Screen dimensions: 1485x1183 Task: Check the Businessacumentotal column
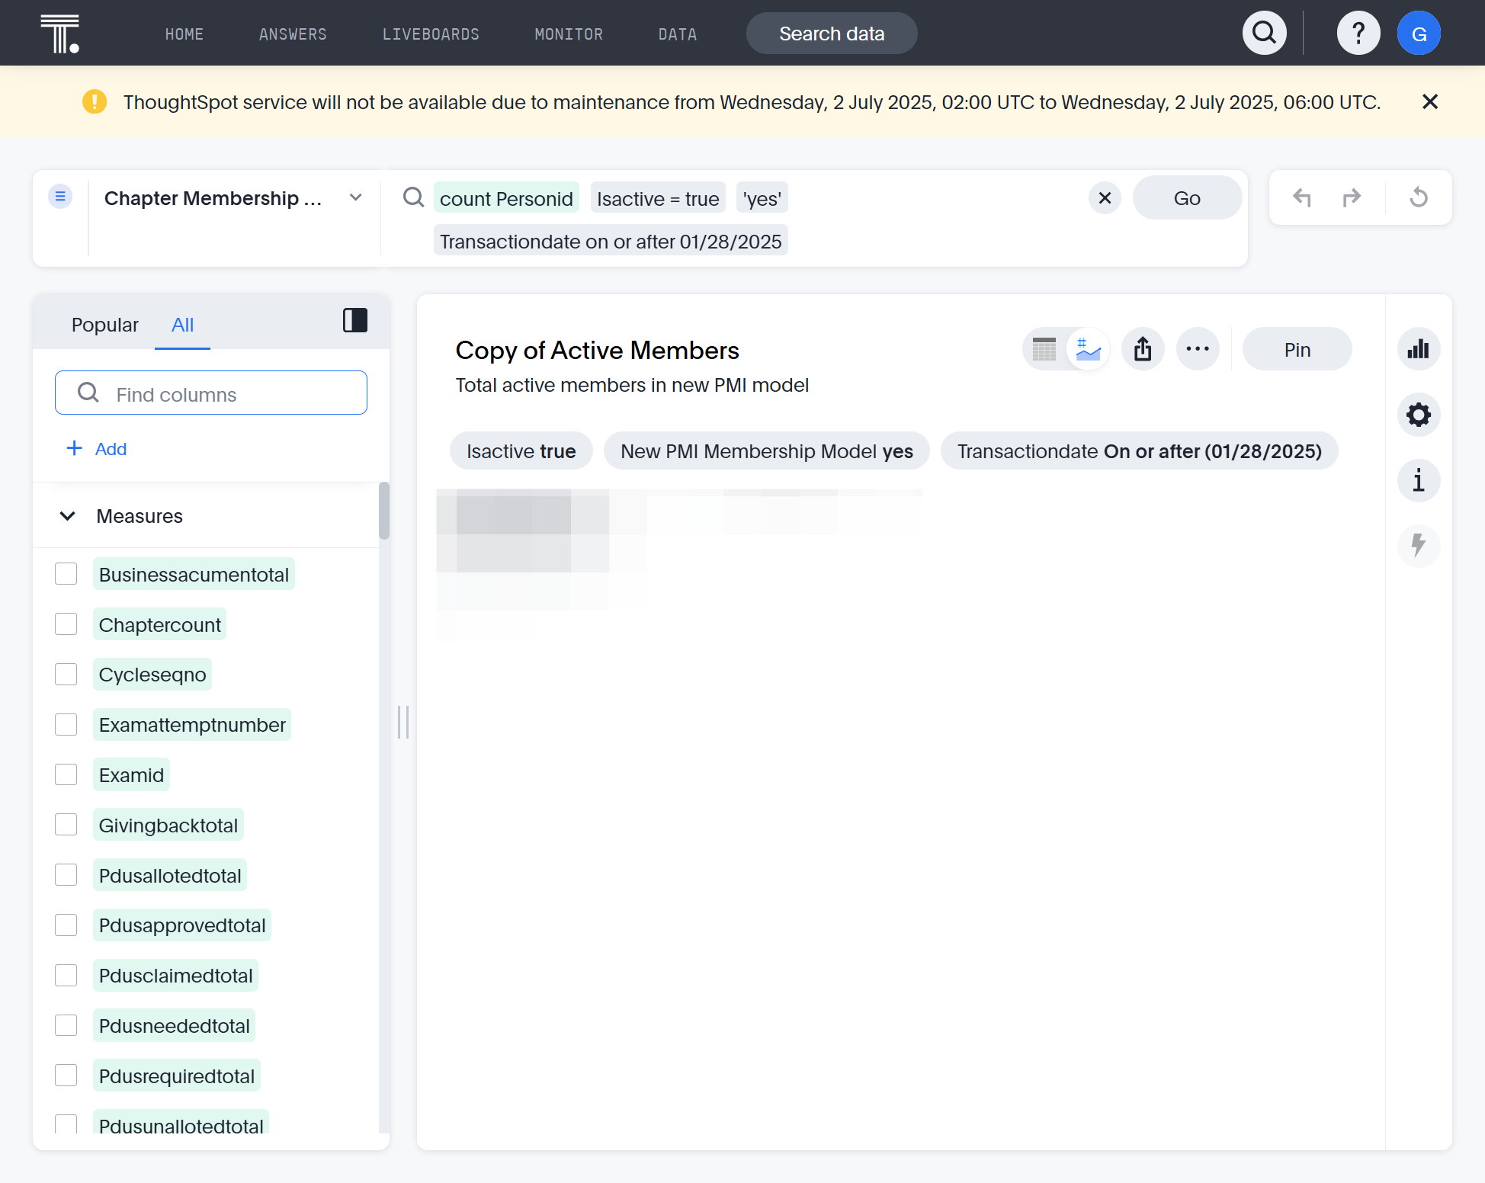pos(66,574)
